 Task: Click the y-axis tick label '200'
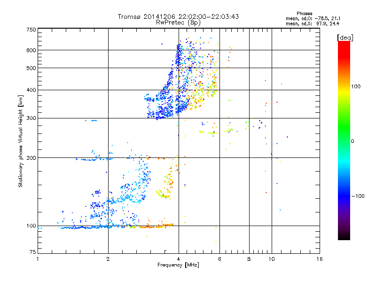31,158
